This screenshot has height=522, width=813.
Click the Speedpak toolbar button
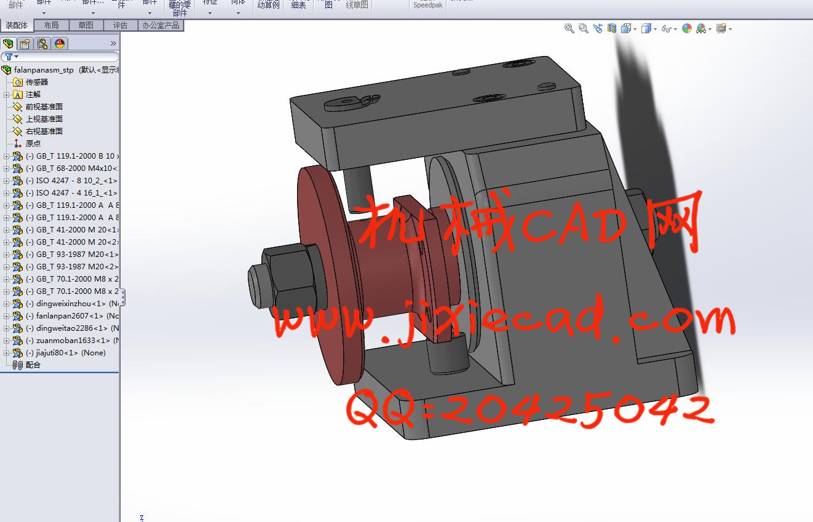tap(428, 6)
